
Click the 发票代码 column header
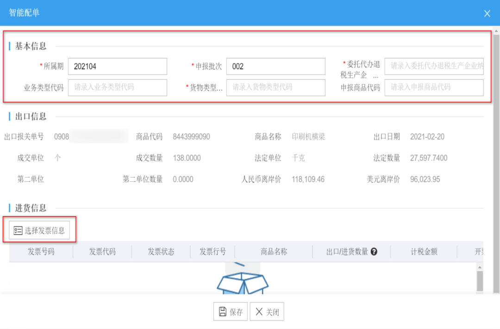coord(102,252)
